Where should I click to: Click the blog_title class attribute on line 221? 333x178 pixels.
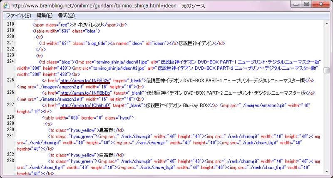pos(89,44)
